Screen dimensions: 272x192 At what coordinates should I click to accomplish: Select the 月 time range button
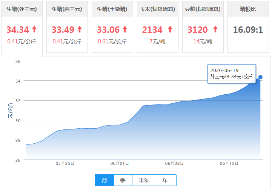[104, 180]
